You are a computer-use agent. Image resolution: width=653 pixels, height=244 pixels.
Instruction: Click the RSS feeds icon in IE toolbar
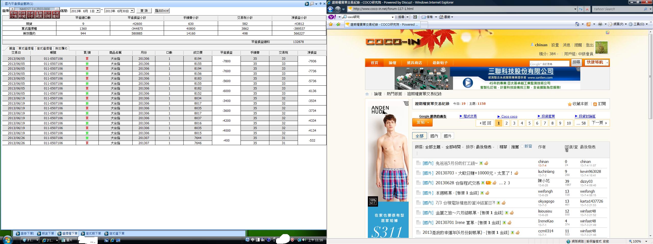589,24
